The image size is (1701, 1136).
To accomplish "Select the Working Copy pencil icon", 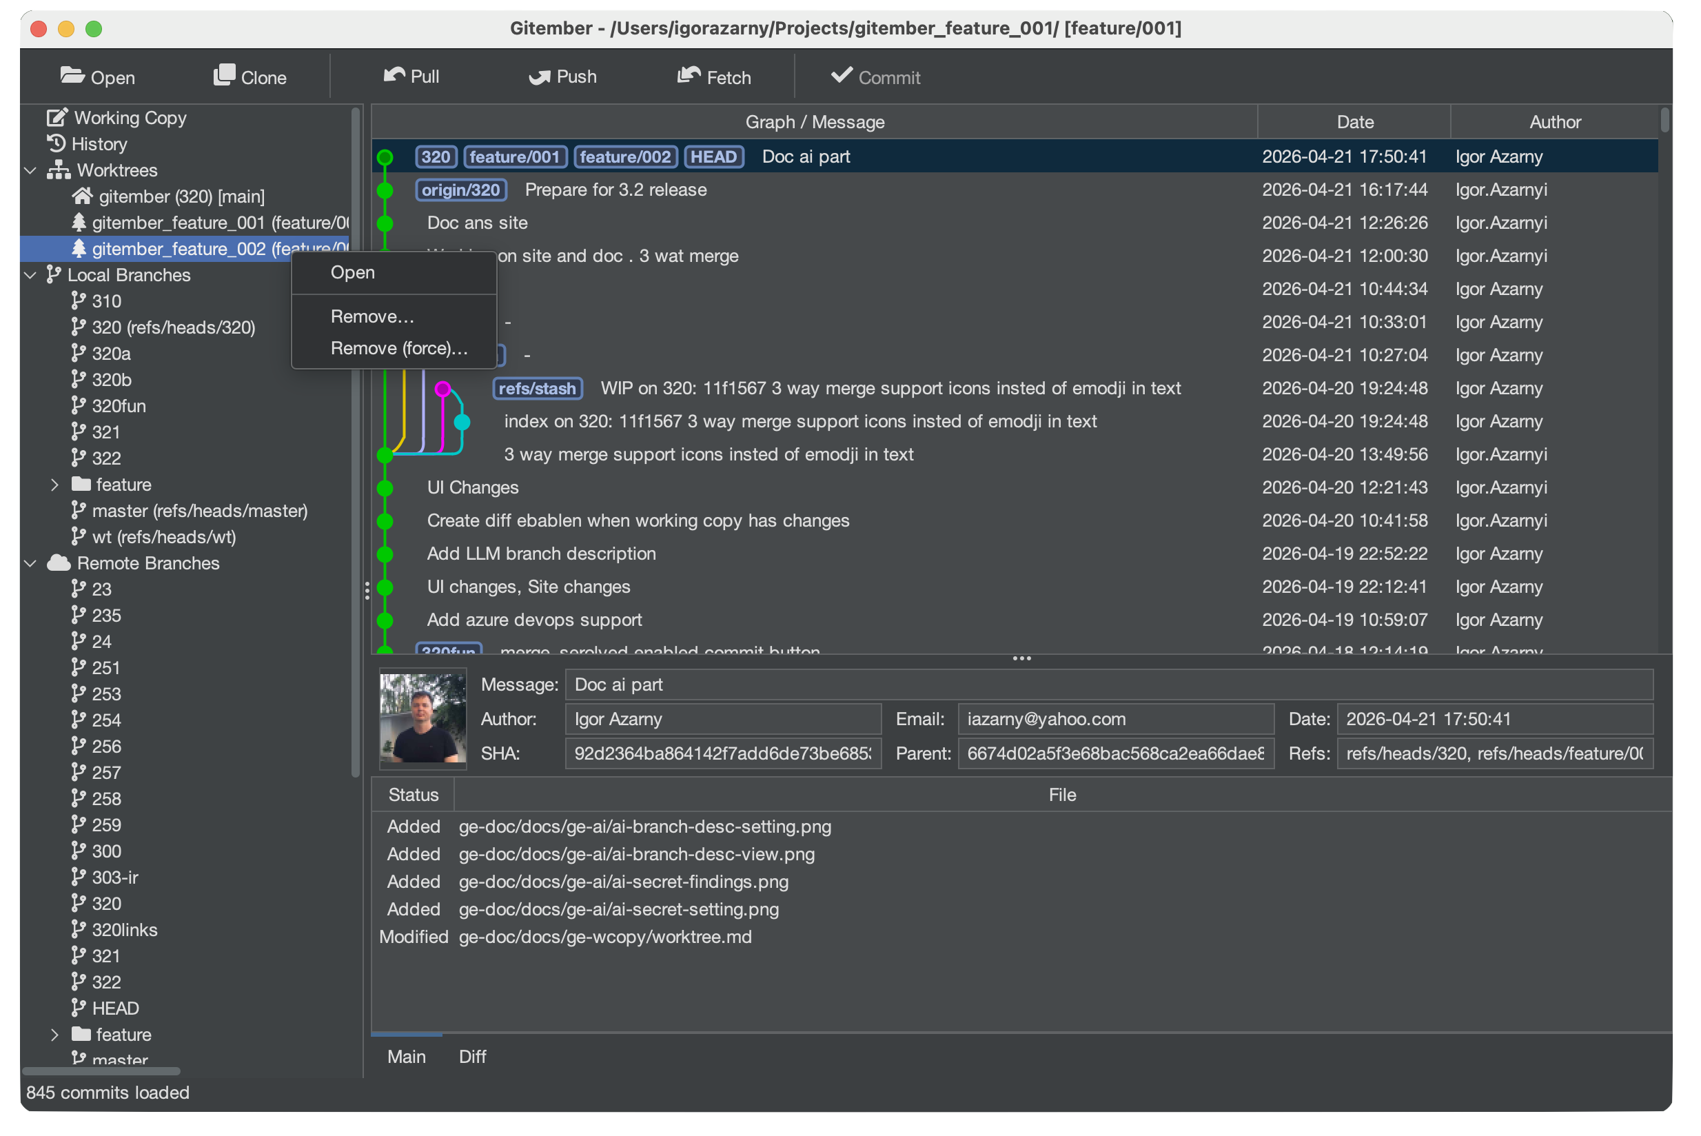I will 57,116.
